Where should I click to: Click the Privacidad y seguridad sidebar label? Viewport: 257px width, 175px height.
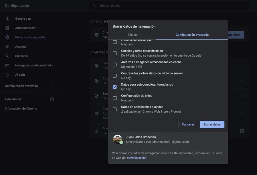(x=31, y=37)
